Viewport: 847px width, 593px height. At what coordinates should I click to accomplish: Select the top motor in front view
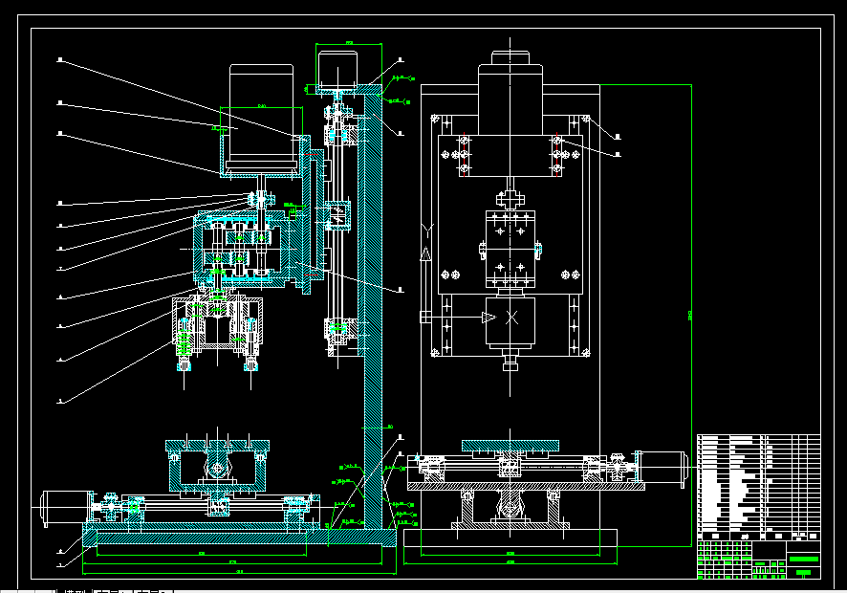tap(510, 92)
